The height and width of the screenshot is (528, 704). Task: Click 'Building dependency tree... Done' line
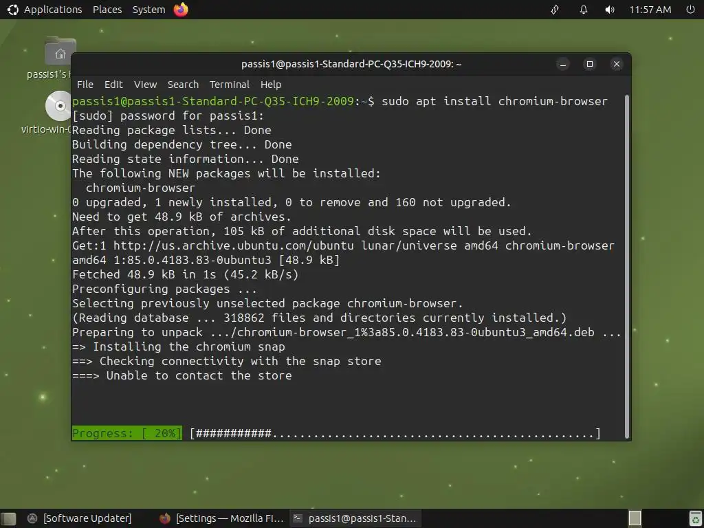pyautogui.click(x=181, y=144)
